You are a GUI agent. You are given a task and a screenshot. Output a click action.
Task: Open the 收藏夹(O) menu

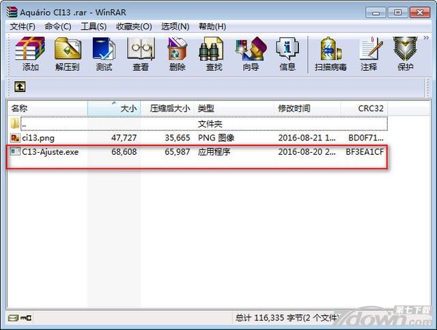(134, 27)
